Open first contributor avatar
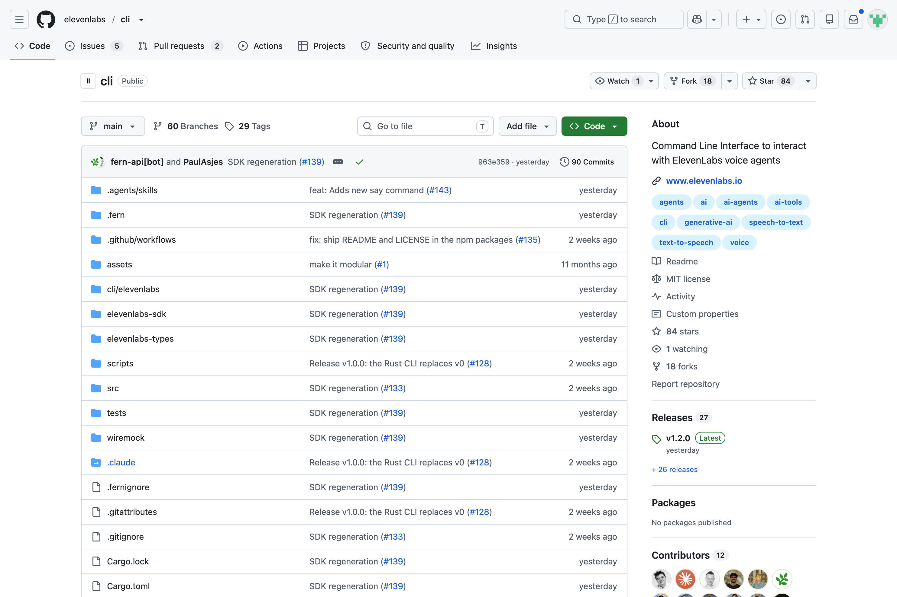Screen dimensions: 897x597 pos(661,579)
